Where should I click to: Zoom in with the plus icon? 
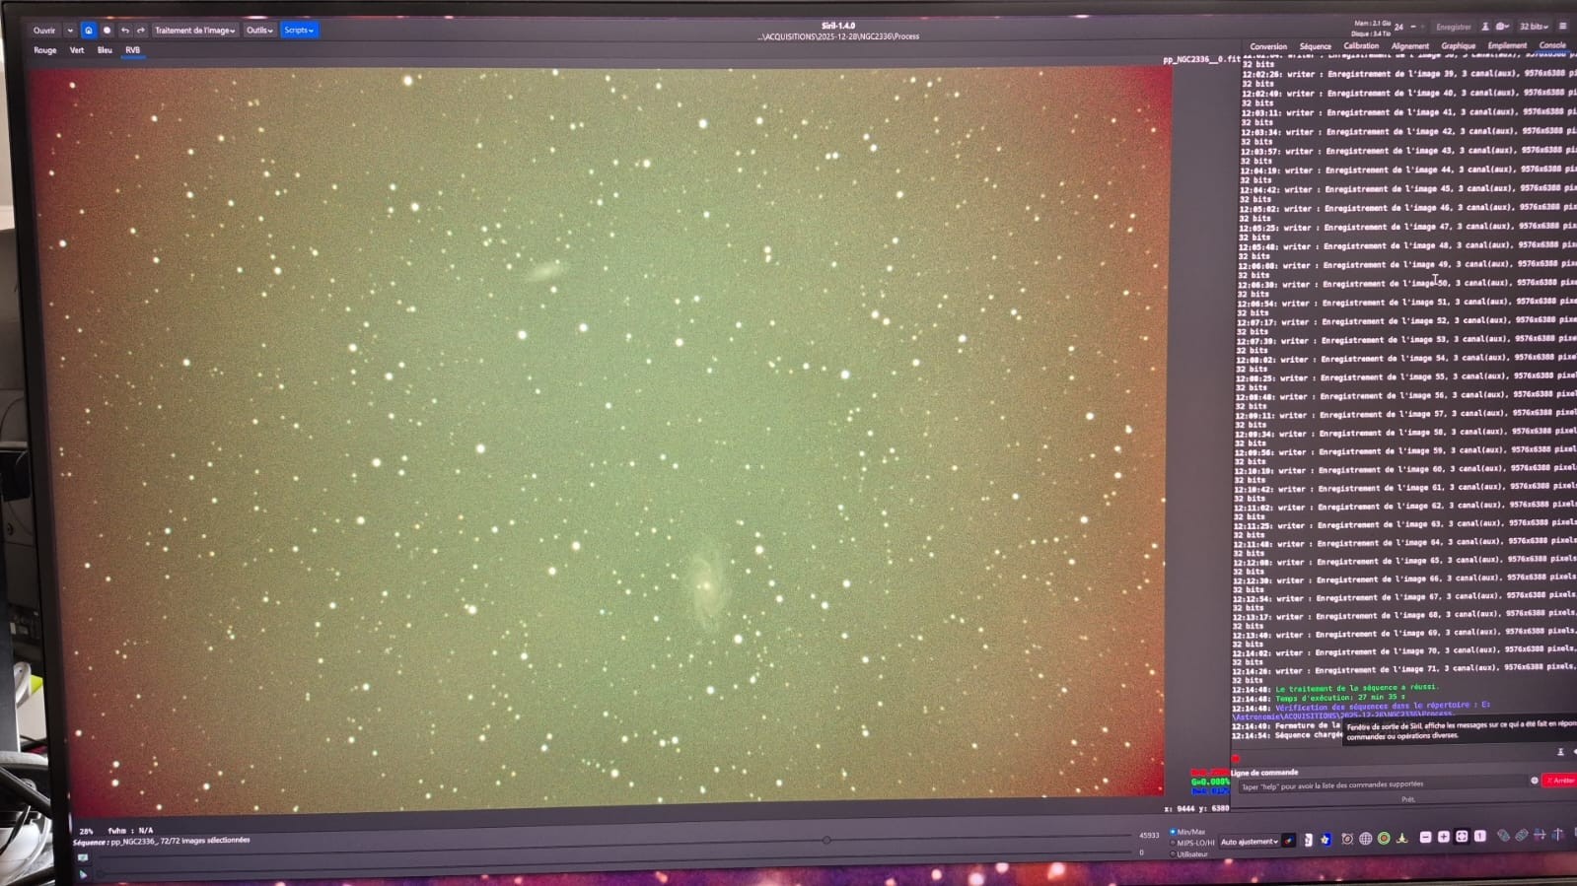1444,837
